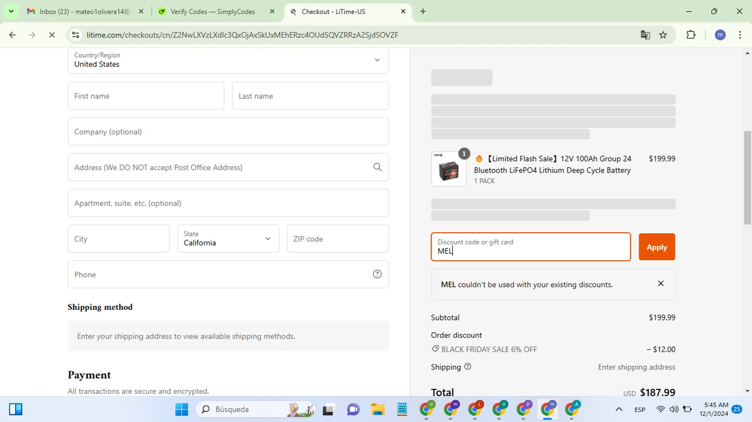Click the BLACK FRIDAY SALE 6% OFF text
The height and width of the screenshot is (422, 752).
tap(489, 349)
